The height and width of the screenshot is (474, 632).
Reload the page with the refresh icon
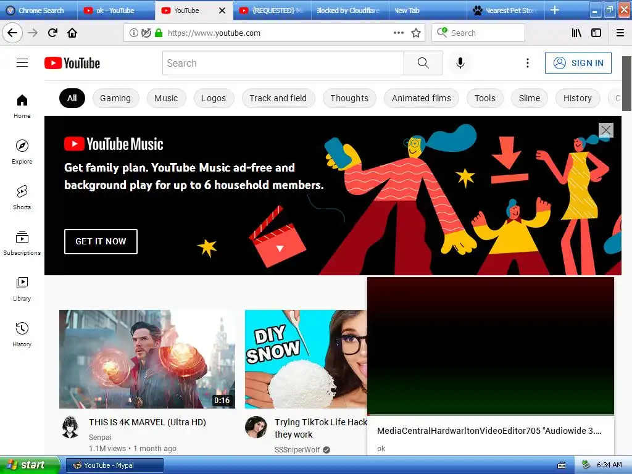point(52,33)
